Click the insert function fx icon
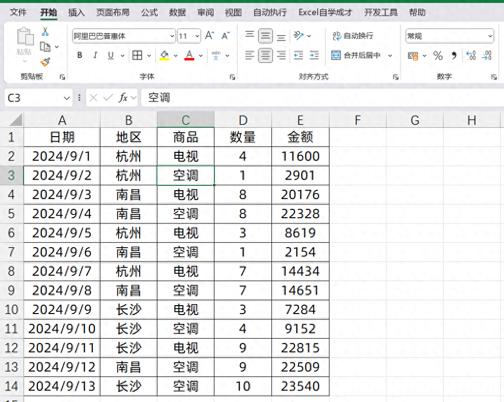Image resolution: width=504 pixels, height=402 pixels. 123,97
